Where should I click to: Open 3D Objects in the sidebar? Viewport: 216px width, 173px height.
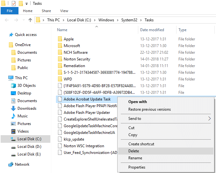[x=26, y=86]
